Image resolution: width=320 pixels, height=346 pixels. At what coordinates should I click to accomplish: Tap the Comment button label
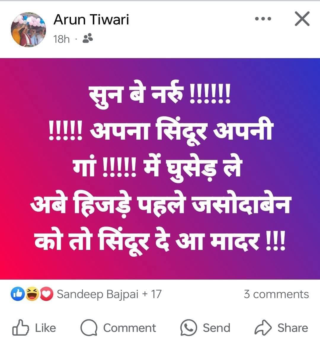click(x=129, y=328)
